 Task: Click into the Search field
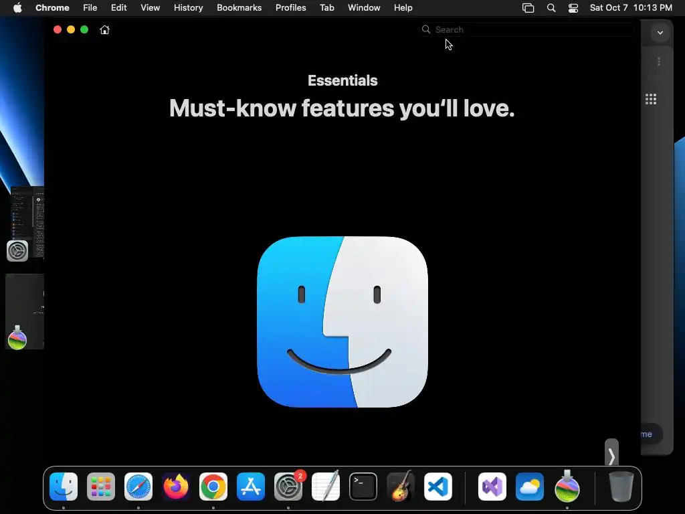527,29
